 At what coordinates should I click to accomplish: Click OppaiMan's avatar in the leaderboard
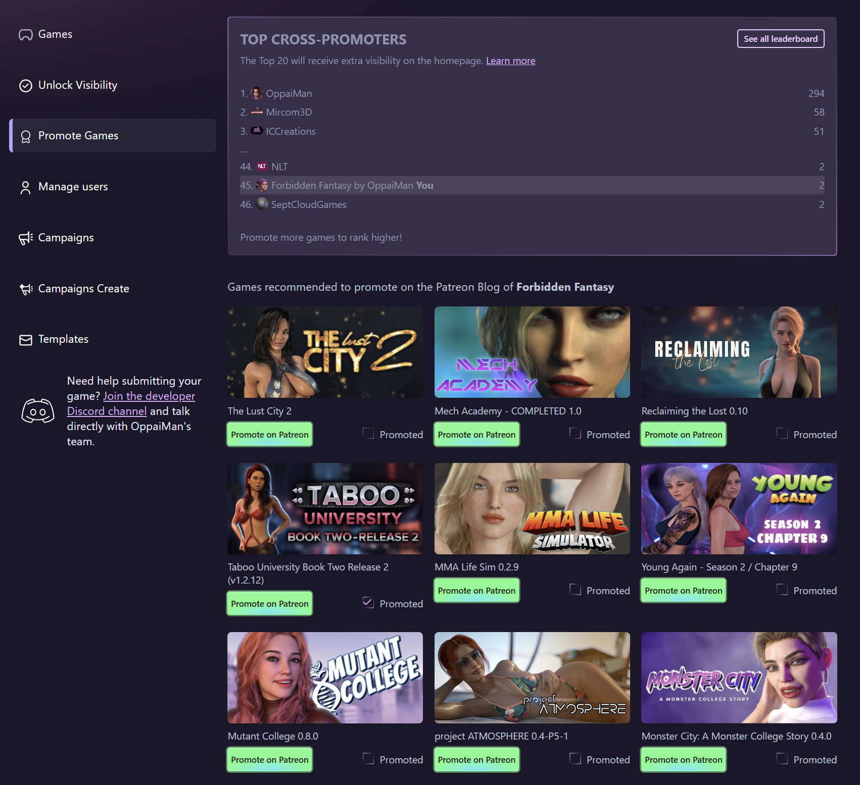click(x=257, y=93)
